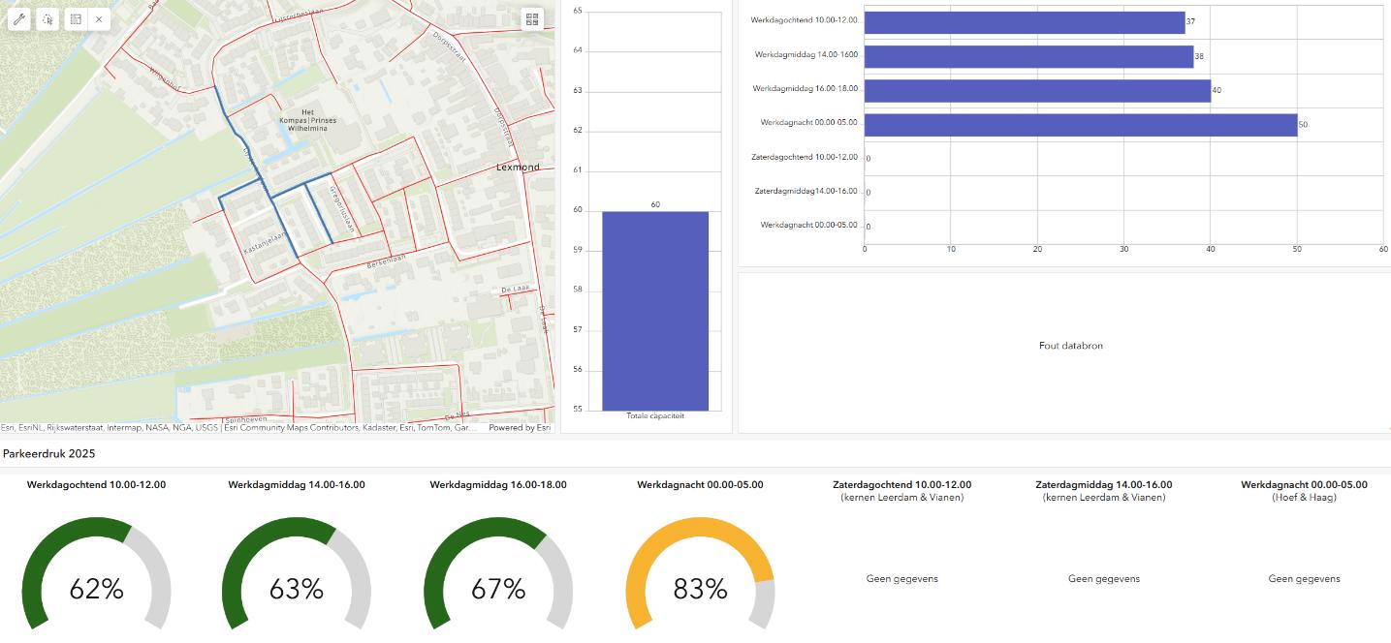Open the map tools wrench icon
1391x643 pixels.
click(19, 18)
